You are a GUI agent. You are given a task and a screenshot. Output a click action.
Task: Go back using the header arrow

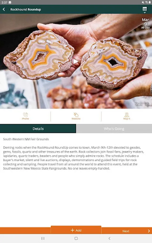click(4, 9)
